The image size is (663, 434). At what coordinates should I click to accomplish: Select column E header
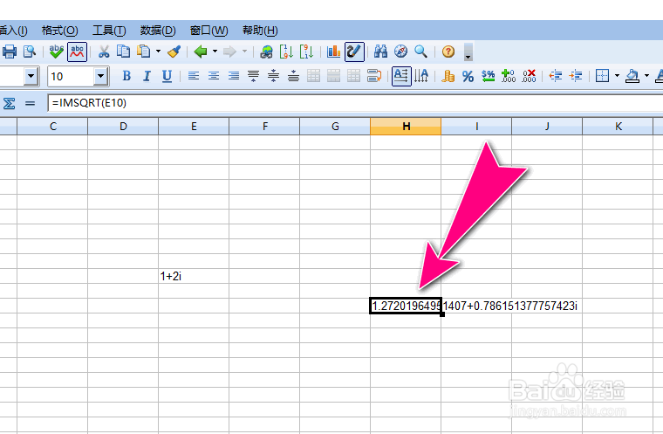(x=194, y=126)
